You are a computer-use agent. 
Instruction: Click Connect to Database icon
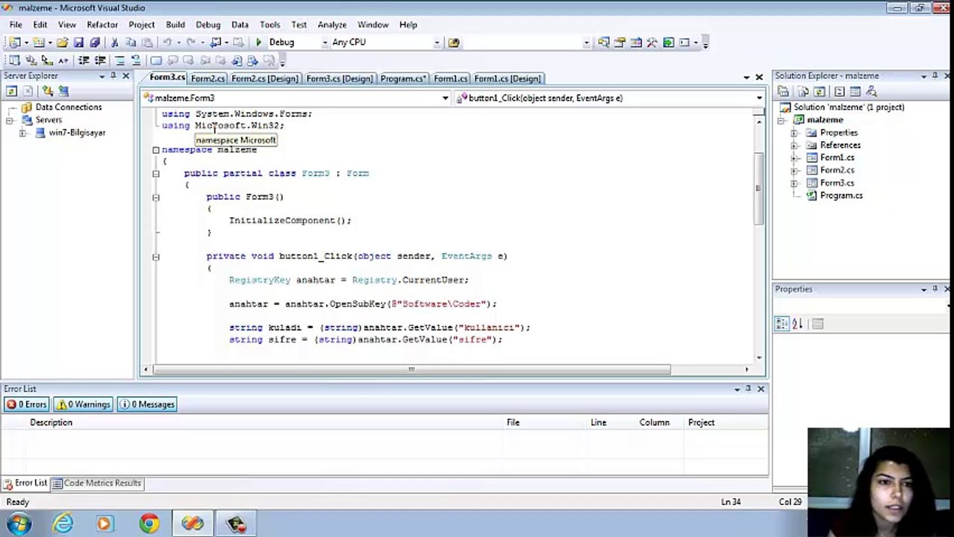(48, 91)
